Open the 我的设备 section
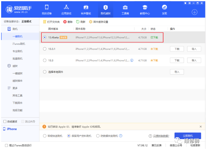206x150 pixels. tap(47, 9)
